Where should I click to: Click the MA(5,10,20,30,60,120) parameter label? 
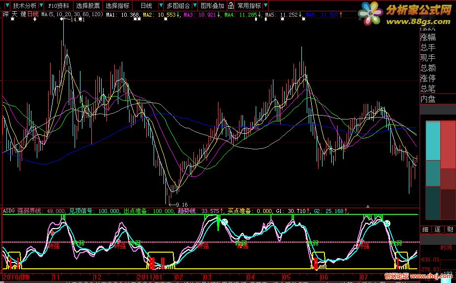(x=72, y=14)
